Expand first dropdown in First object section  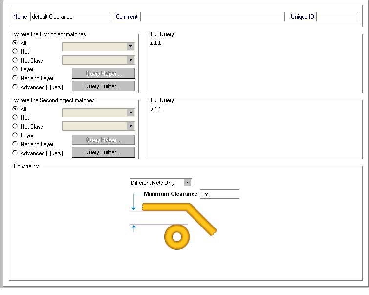click(130, 47)
